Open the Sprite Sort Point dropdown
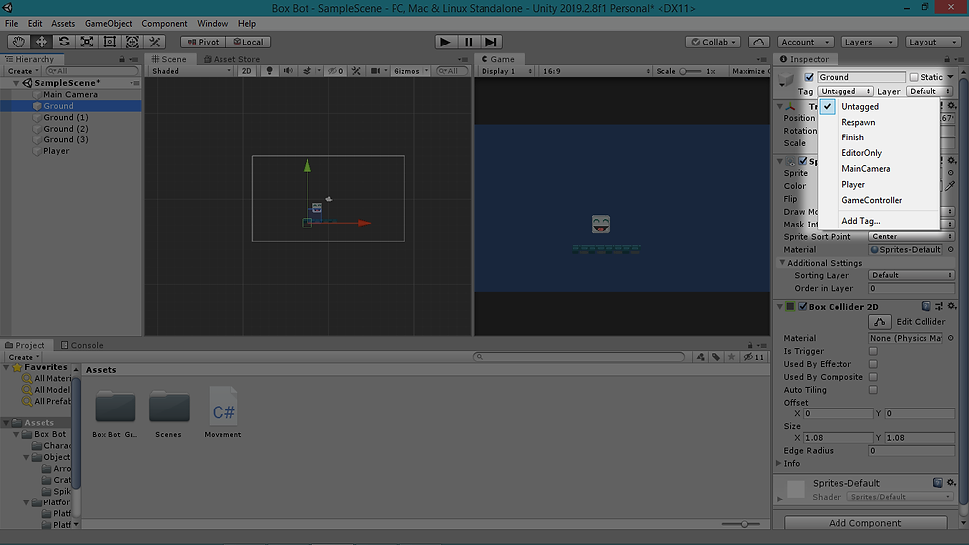 (912, 236)
